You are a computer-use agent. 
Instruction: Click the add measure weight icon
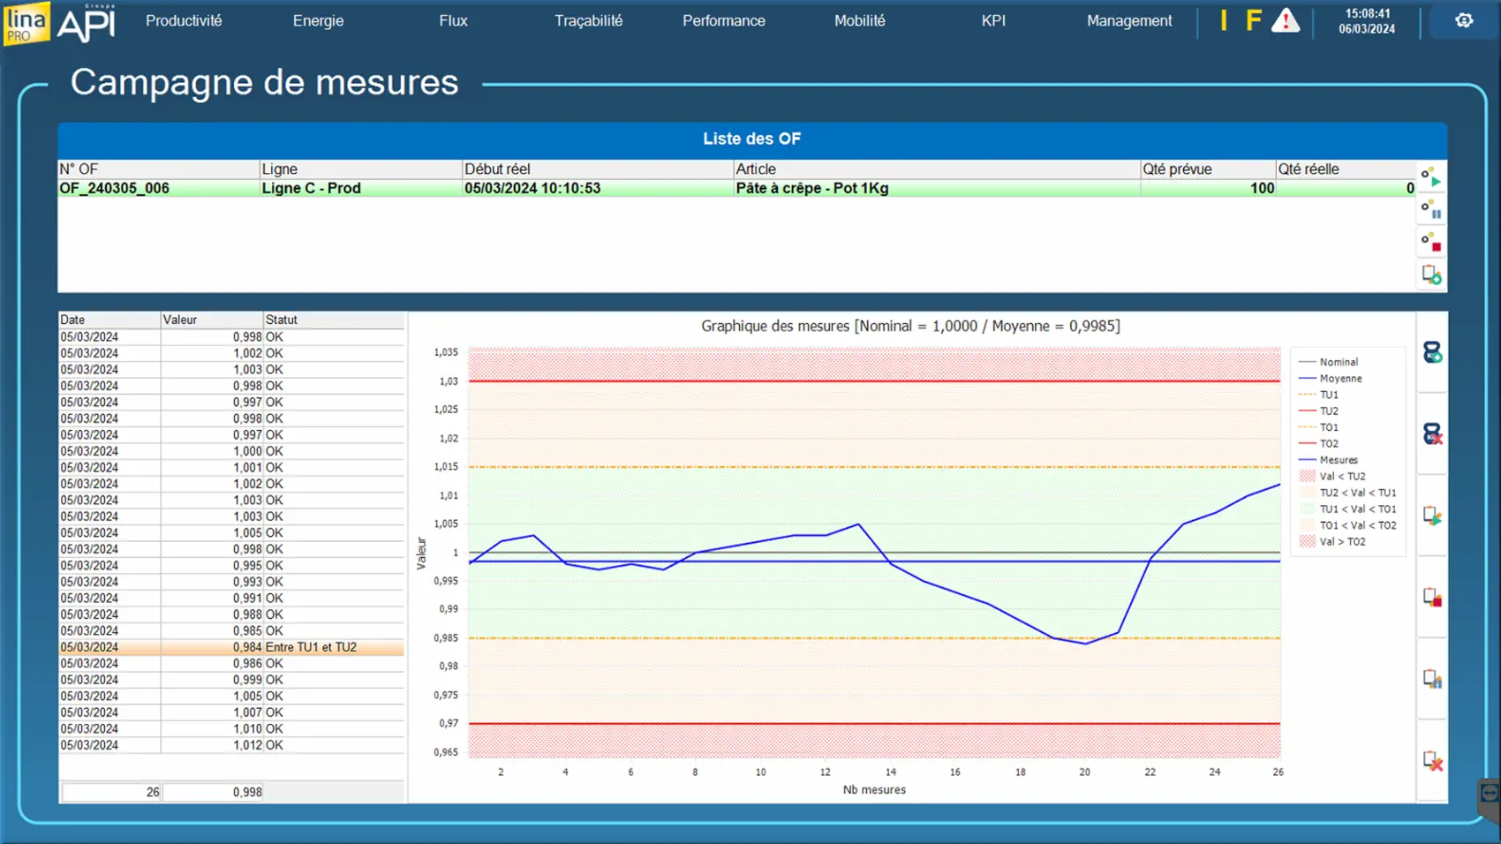point(1432,353)
